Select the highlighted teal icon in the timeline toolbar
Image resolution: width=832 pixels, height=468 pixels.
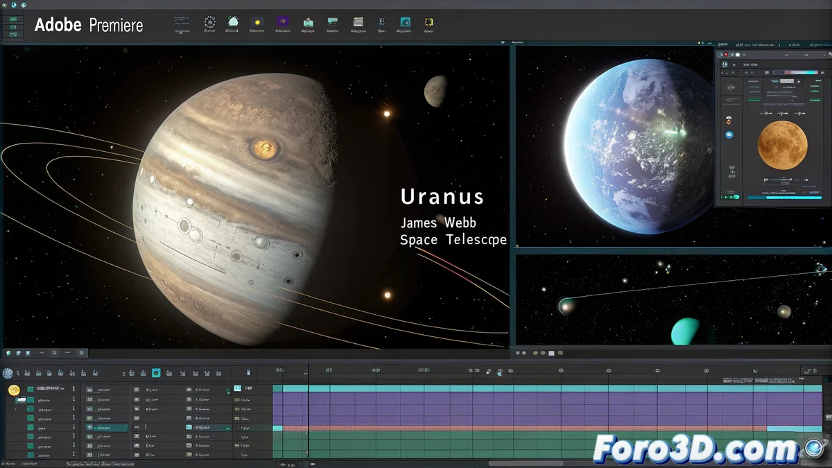(x=156, y=373)
